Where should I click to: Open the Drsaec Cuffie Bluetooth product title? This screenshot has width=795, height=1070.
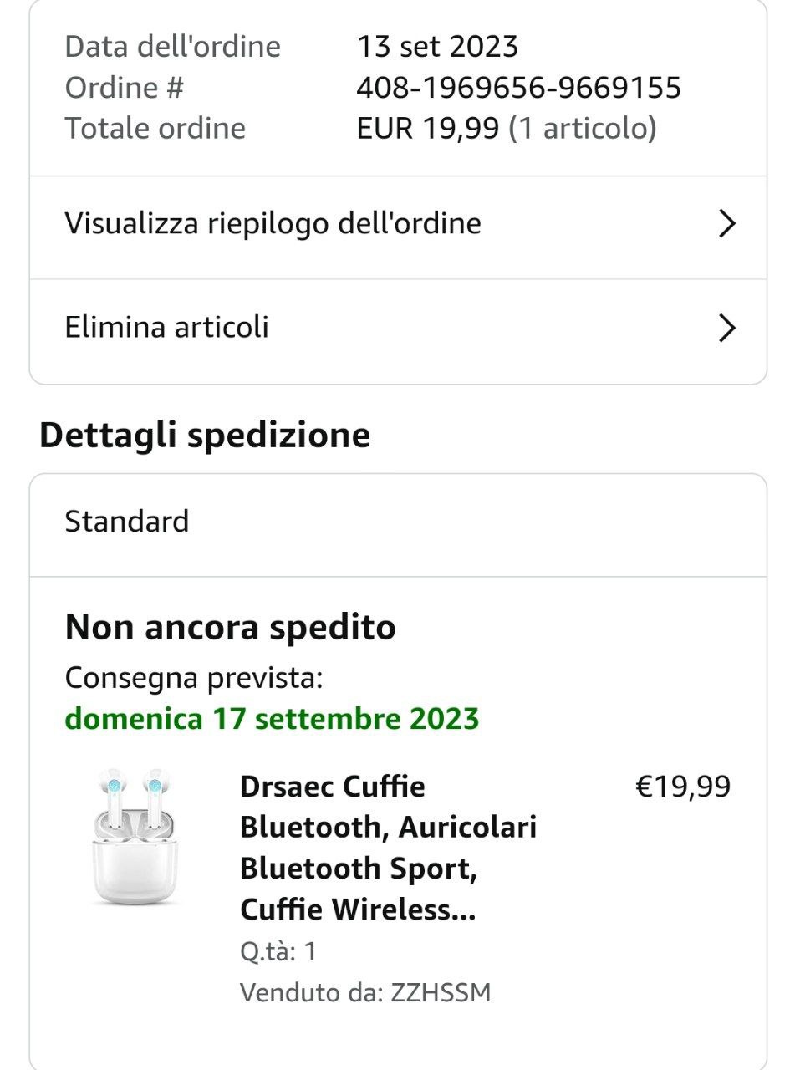click(388, 847)
